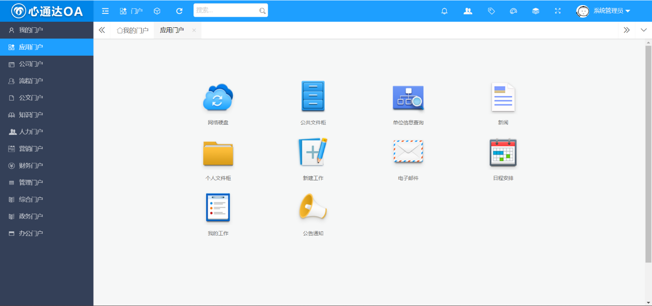
Task: Click 门户 in the top bar
Action: click(131, 11)
